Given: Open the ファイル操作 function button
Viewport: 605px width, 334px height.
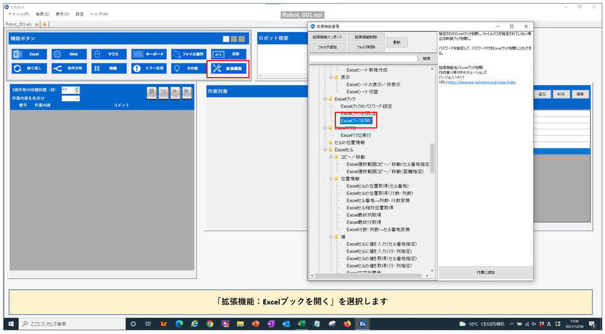Looking at the screenshot, I should coord(189,54).
